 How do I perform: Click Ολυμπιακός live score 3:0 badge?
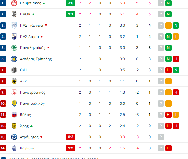pos(71,3)
